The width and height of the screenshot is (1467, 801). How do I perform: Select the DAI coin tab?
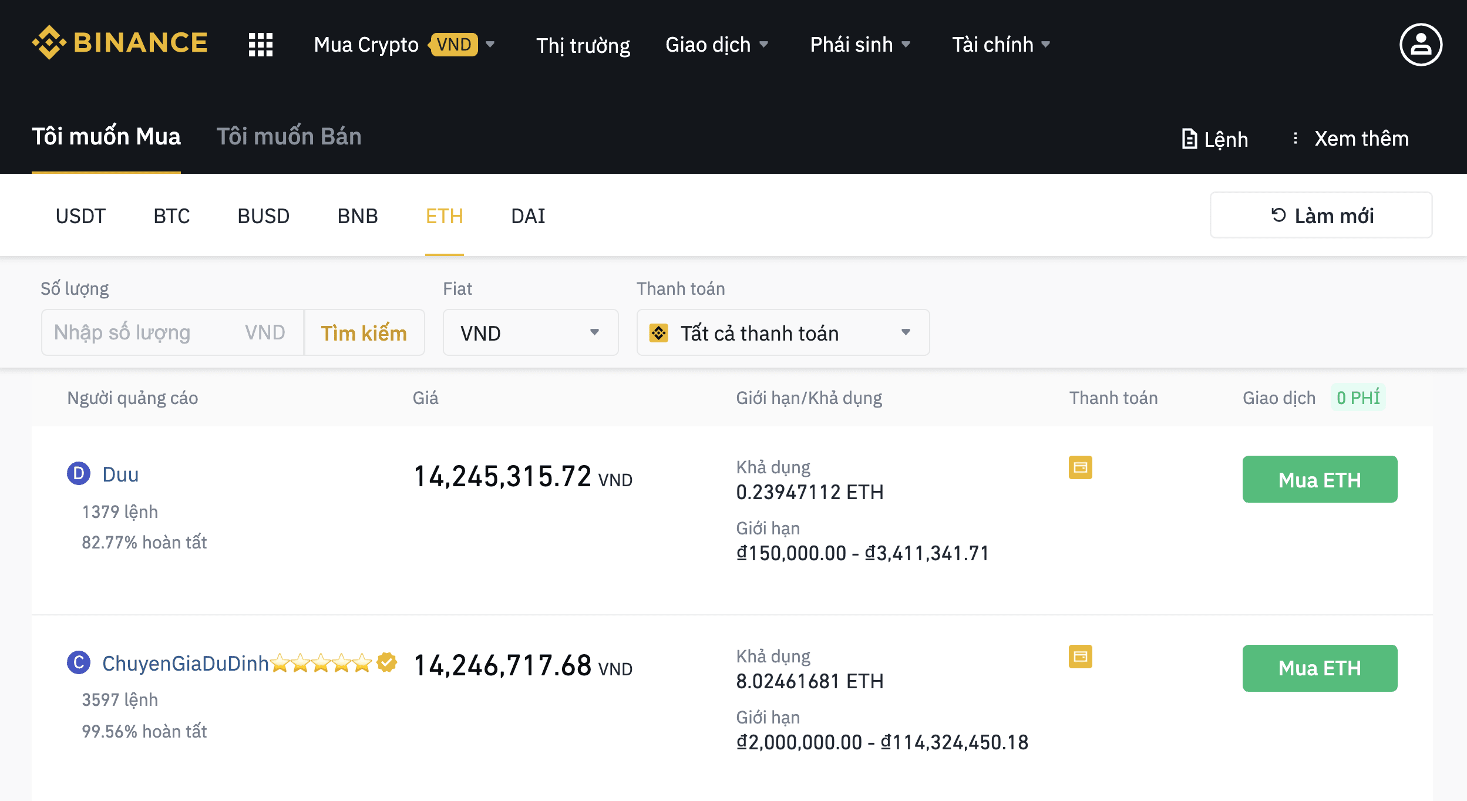click(528, 216)
